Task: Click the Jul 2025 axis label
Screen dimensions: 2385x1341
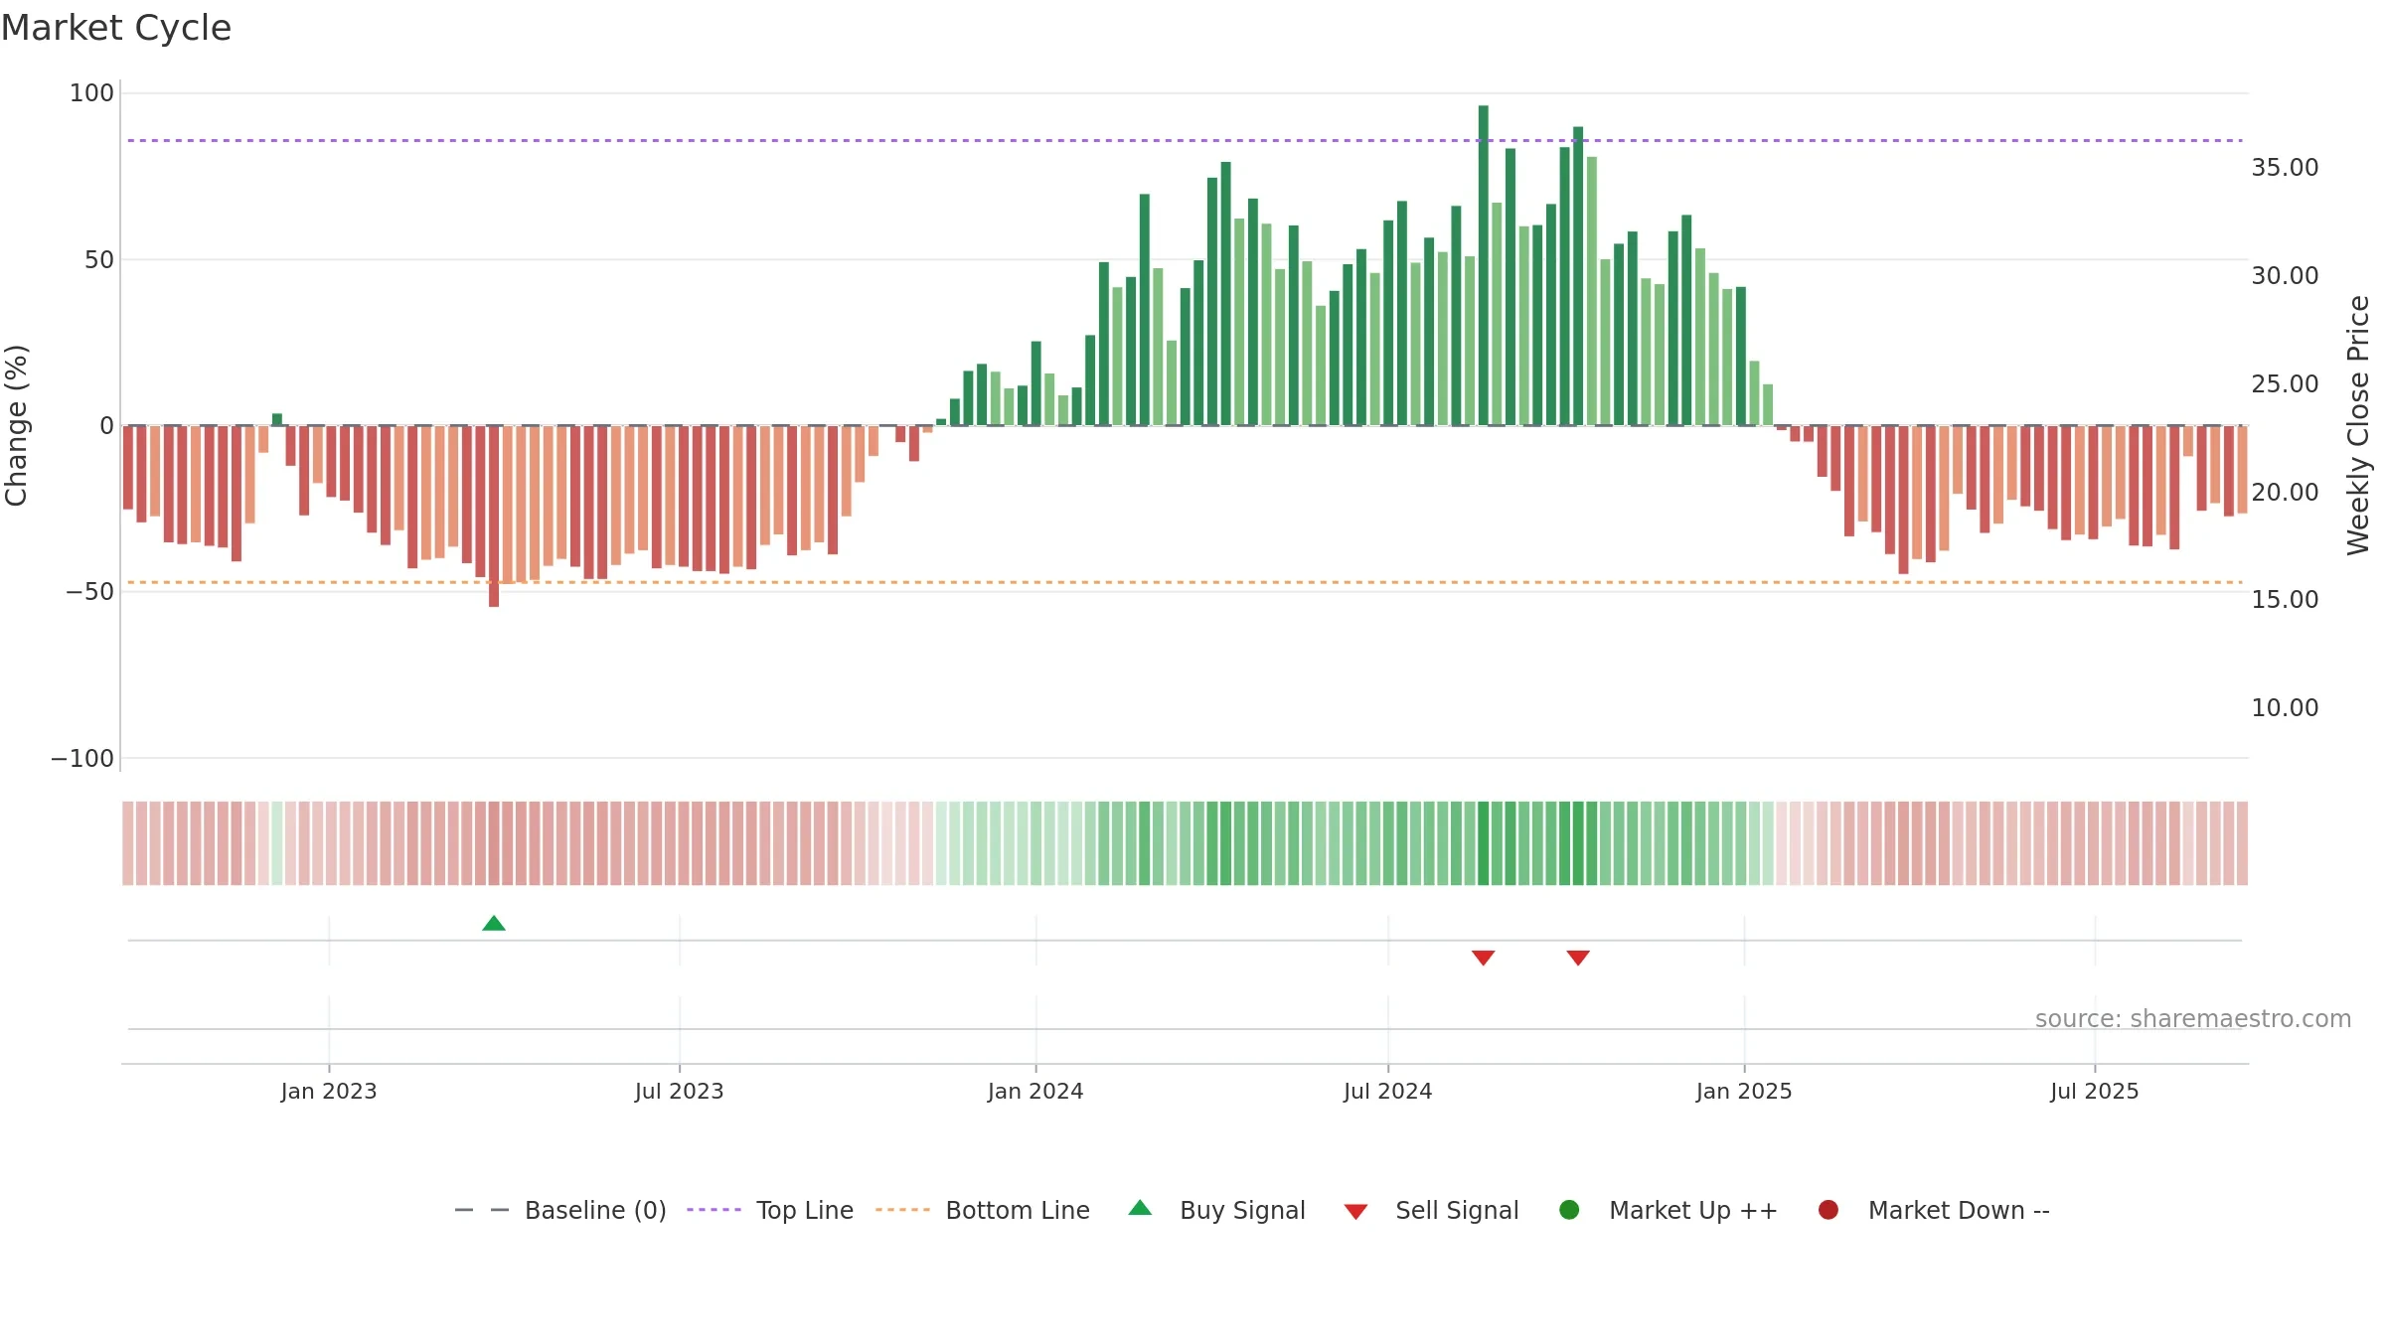Action: (2095, 1092)
